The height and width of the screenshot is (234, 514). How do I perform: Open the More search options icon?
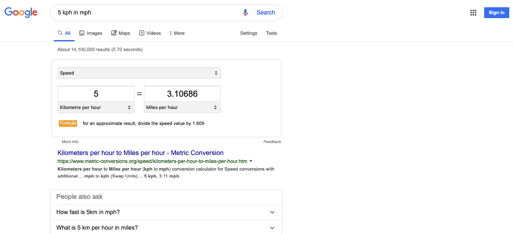[171, 33]
